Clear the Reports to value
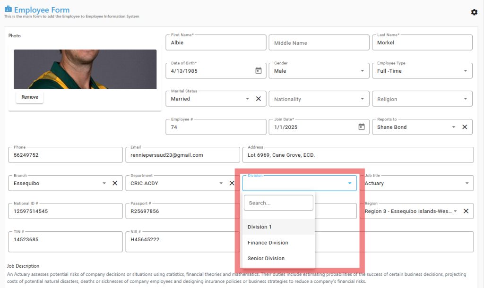 point(465,127)
